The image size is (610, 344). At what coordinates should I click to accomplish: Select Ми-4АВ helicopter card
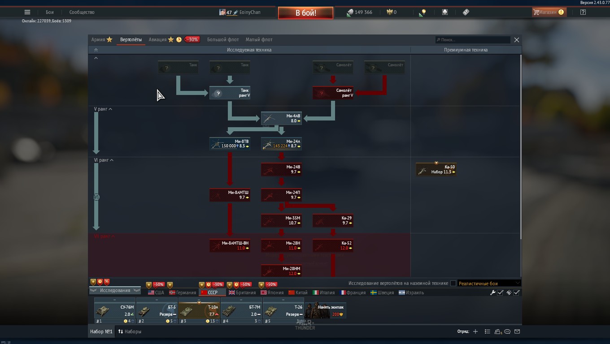pos(281,118)
